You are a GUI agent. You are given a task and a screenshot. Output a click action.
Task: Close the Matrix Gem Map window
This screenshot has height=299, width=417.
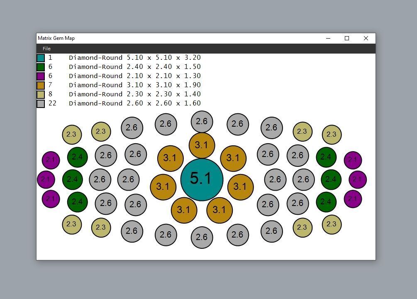click(x=366, y=38)
